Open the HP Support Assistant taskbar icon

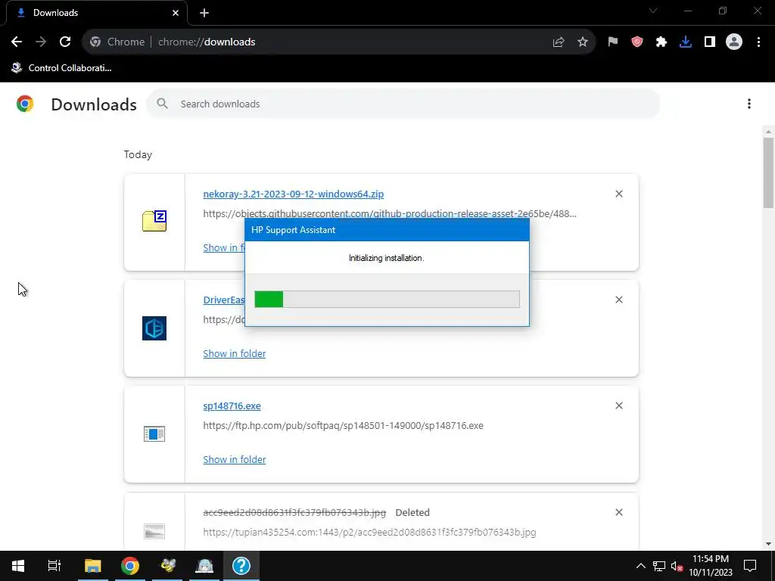pos(241,566)
